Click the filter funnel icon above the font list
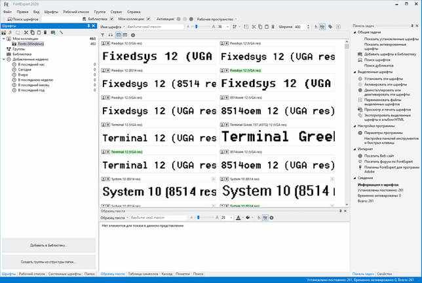 click(103, 35)
